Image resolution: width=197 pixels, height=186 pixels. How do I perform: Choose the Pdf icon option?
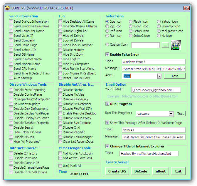coord(107,31)
